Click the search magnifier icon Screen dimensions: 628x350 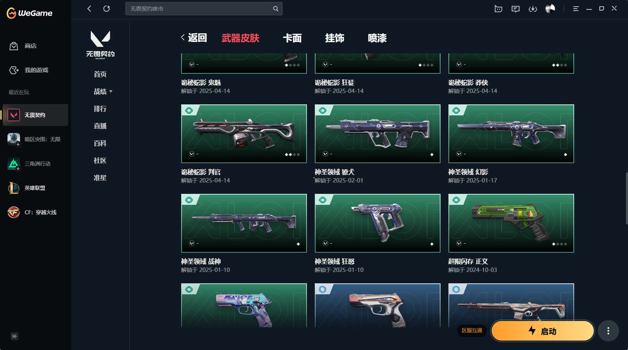click(275, 9)
